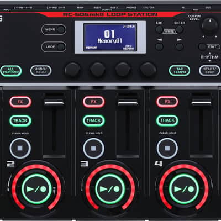The width and height of the screenshot is (221, 221).
Task: Click the track number 3 label
Action: coord(85,164)
